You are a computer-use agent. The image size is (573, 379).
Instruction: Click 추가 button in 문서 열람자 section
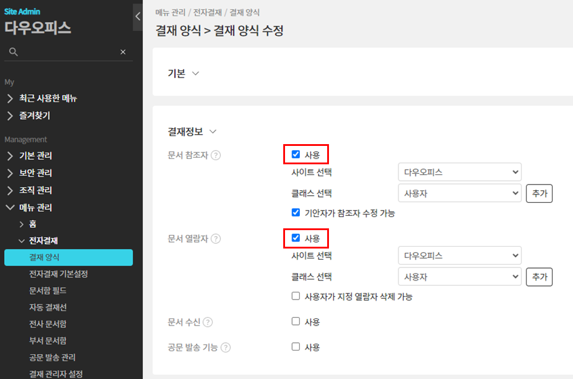(539, 276)
